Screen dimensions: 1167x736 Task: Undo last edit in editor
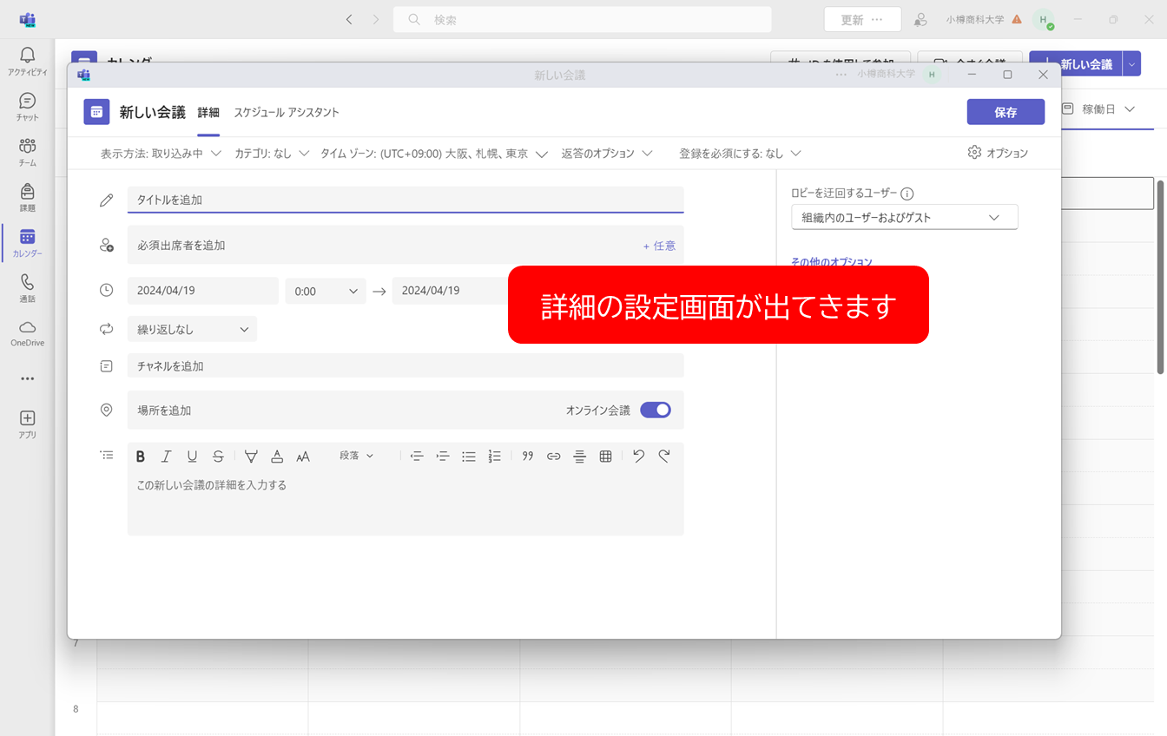coord(639,457)
